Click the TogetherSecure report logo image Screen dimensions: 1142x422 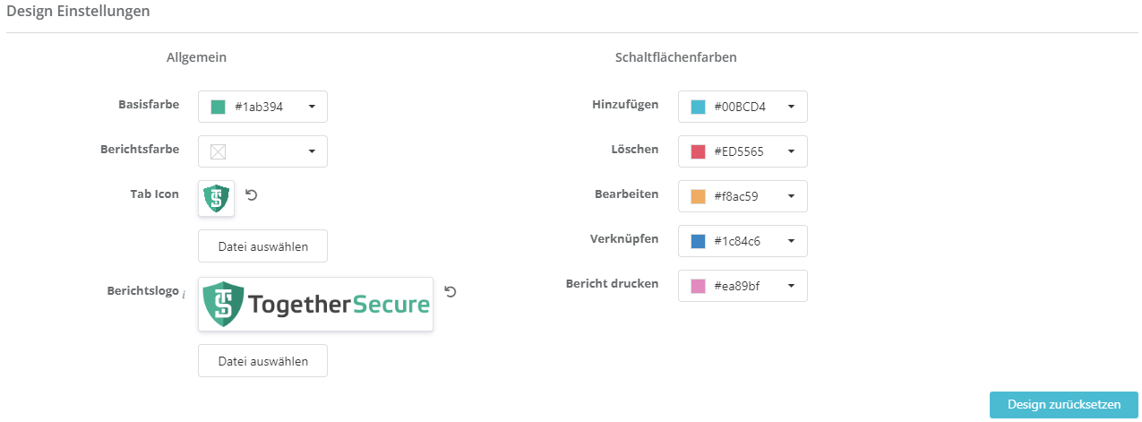tap(315, 304)
